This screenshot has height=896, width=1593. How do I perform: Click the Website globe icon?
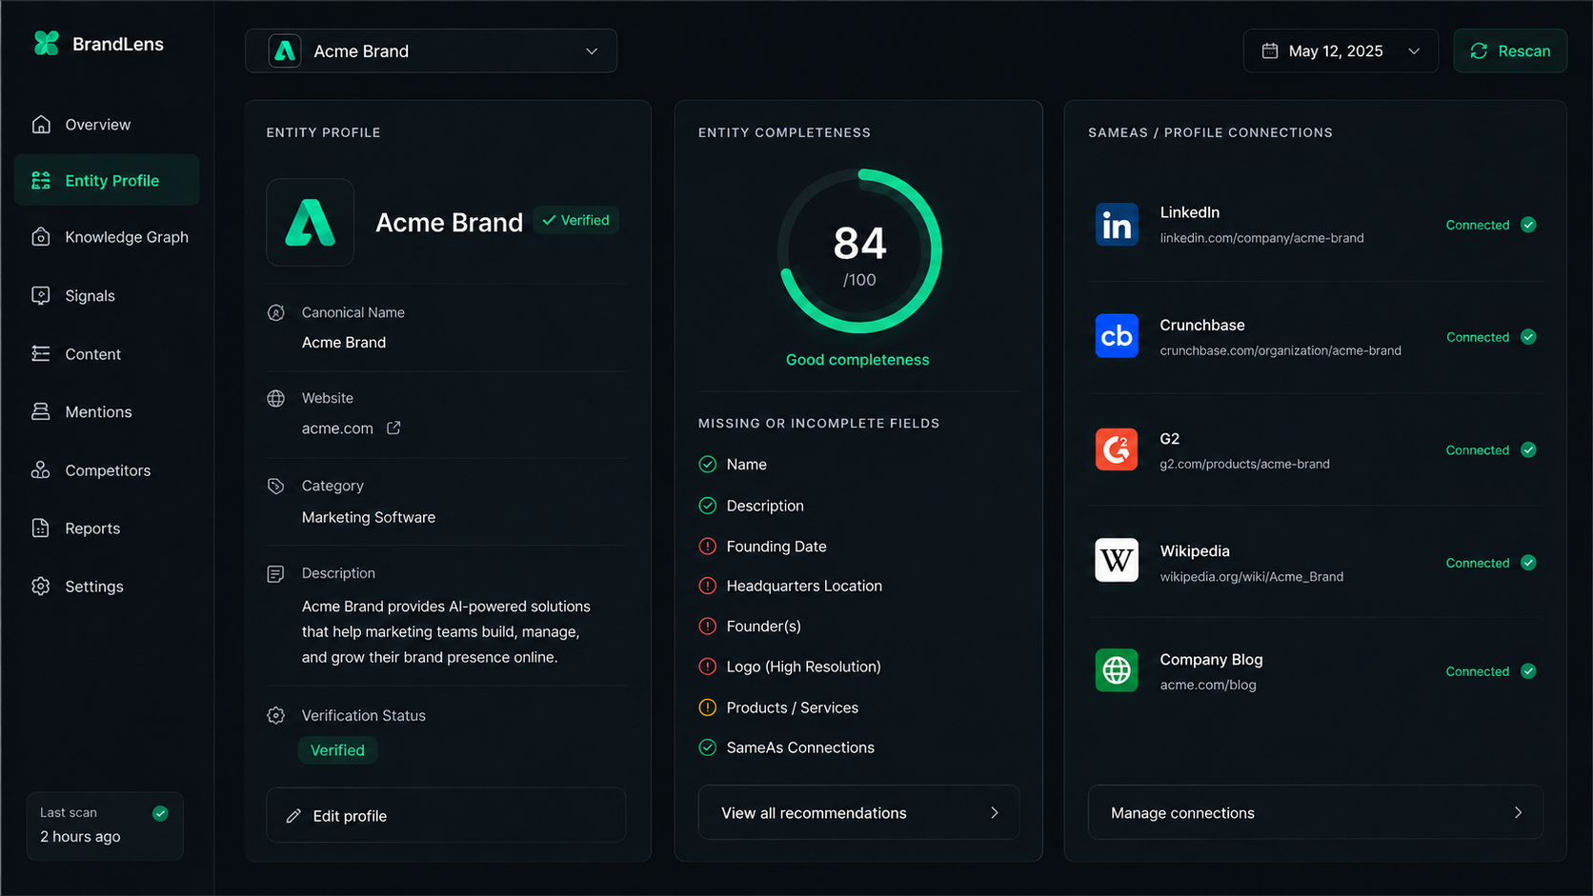(276, 399)
